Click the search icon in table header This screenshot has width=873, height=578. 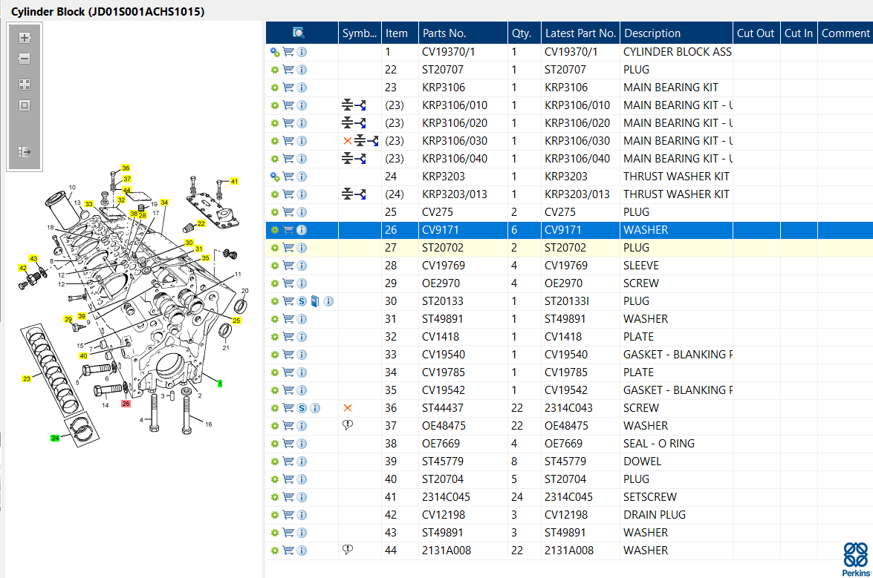coord(299,33)
